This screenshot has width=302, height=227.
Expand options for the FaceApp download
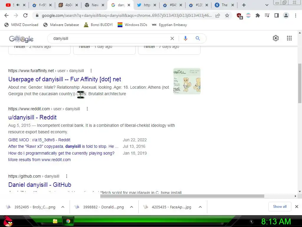(200, 207)
